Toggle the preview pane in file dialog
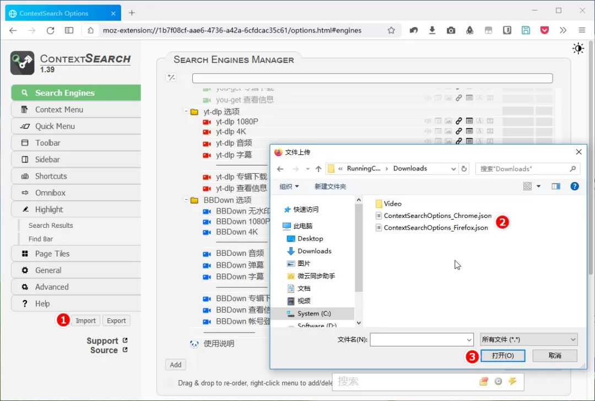 [x=556, y=186]
